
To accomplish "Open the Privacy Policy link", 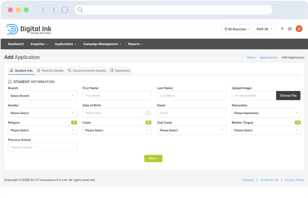I will [x=294, y=180].
